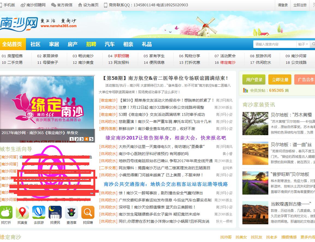Click the 找帅哥 link
Screen dimensions: 315x242
[x=226, y=237]
